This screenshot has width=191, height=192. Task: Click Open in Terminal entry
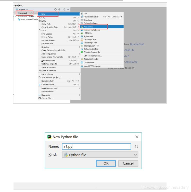pos(59,71)
